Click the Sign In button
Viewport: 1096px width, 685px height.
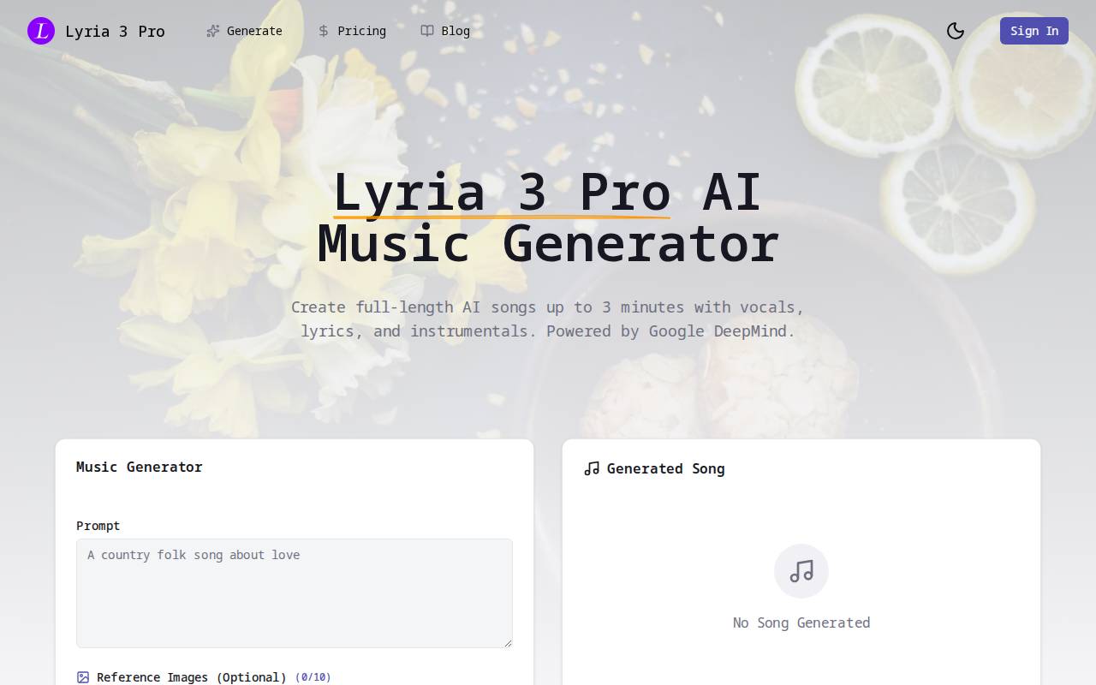[1034, 31]
